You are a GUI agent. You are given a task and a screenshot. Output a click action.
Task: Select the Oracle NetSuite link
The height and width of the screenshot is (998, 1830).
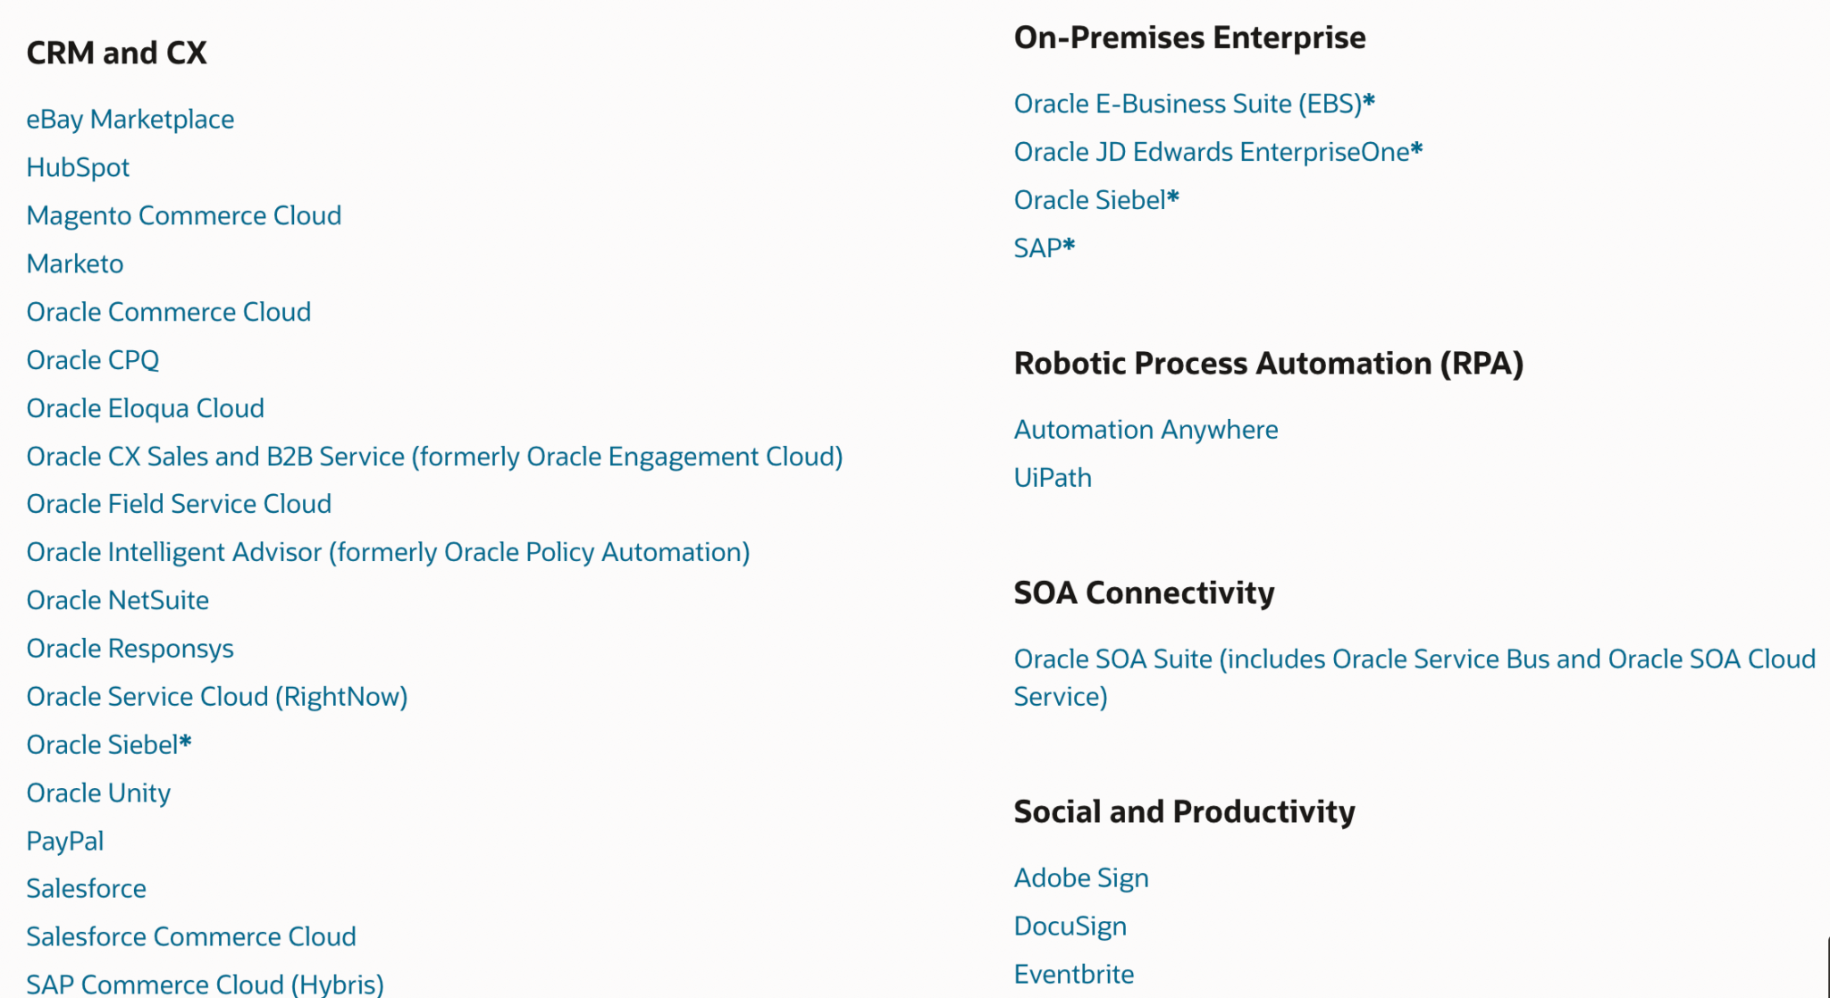coord(118,600)
